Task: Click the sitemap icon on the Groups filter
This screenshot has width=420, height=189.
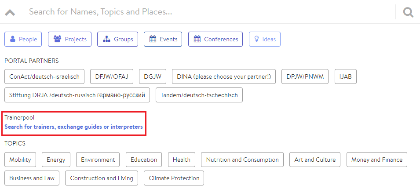Action: (x=107, y=39)
